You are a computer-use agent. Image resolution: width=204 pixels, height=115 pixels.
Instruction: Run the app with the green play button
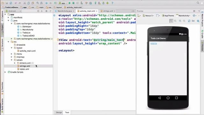(69, 3)
